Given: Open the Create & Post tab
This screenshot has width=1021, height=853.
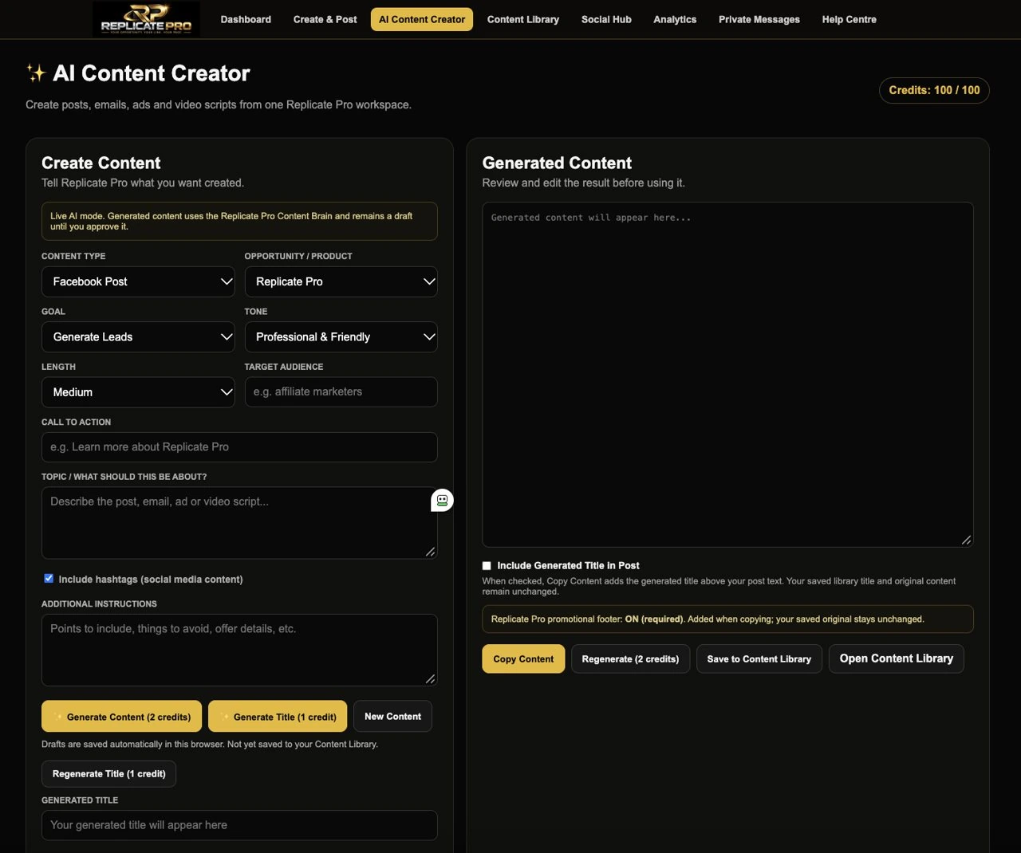Looking at the screenshot, I should 325,19.
